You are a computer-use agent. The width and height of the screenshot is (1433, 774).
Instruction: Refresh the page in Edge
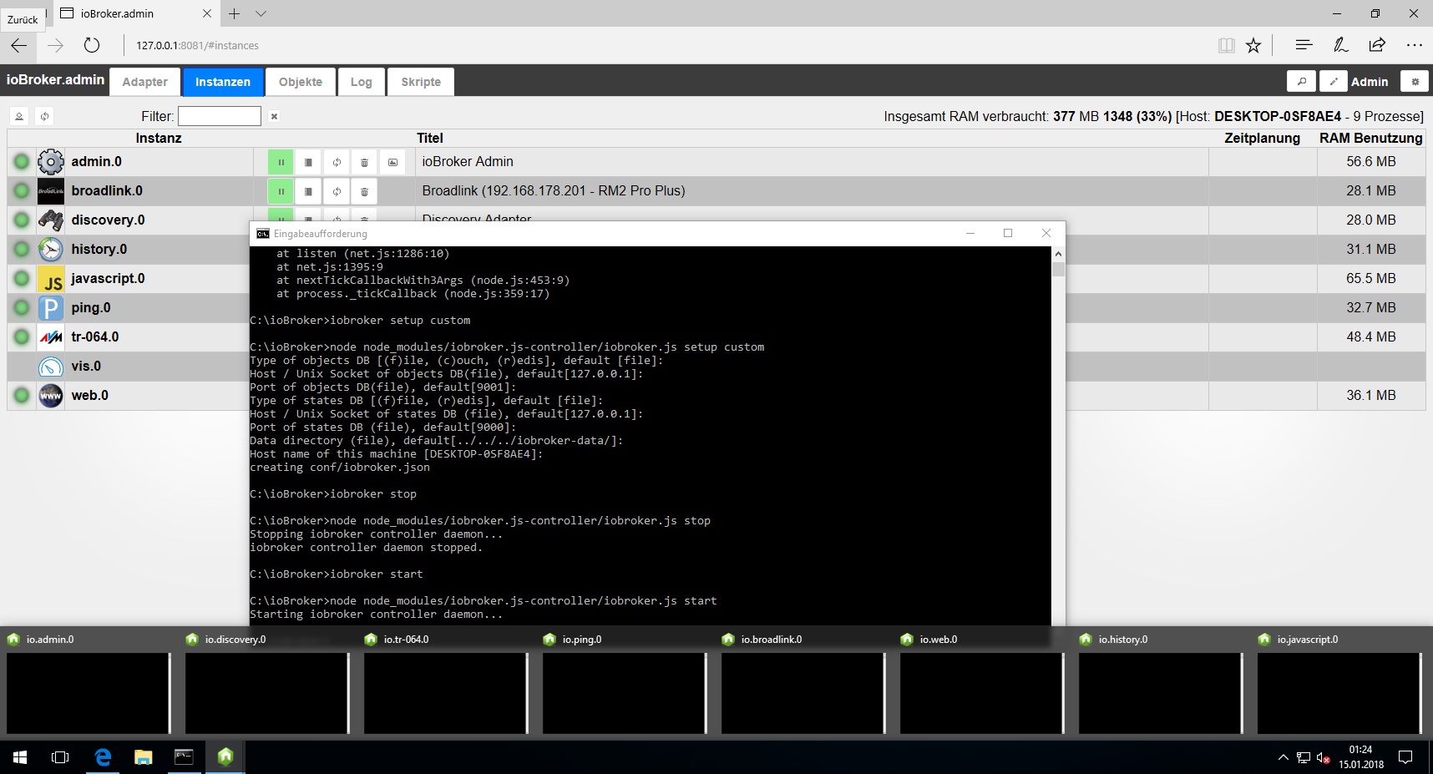tap(92, 45)
